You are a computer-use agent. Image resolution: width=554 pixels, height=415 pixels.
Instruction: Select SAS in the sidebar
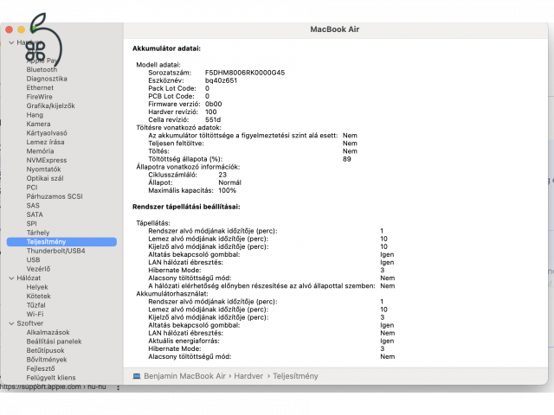33,206
